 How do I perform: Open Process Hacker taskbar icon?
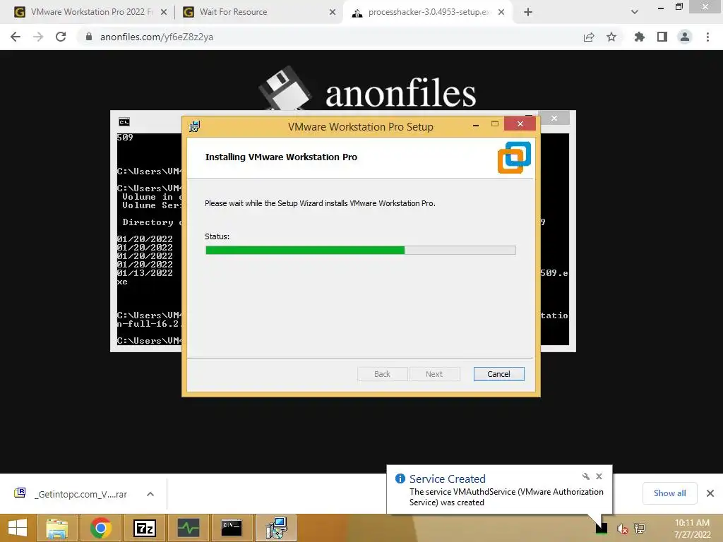tap(188, 528)
